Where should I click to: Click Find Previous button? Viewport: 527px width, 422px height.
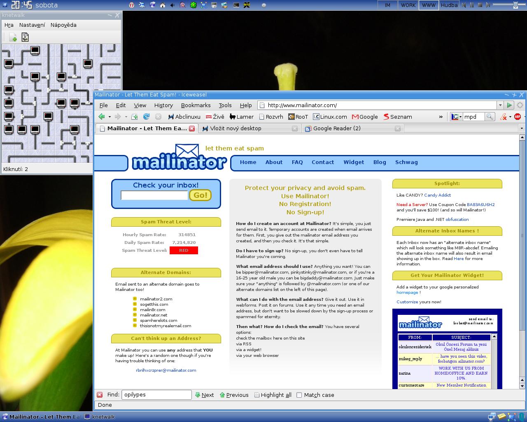234,395
